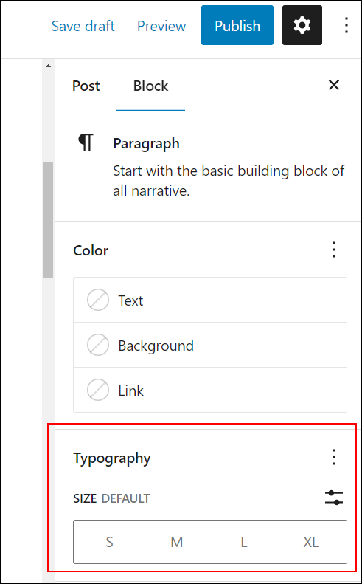Click the Link color empty swatch
The width and height of the screenshot is (362, 584).
coord(98,391)
